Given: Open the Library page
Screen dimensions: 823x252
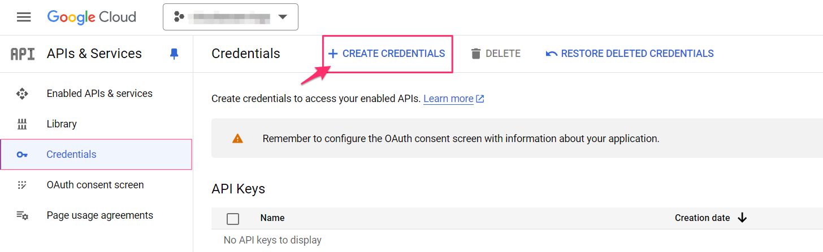Looking at the screenshot, I should [x=62, y=124].
